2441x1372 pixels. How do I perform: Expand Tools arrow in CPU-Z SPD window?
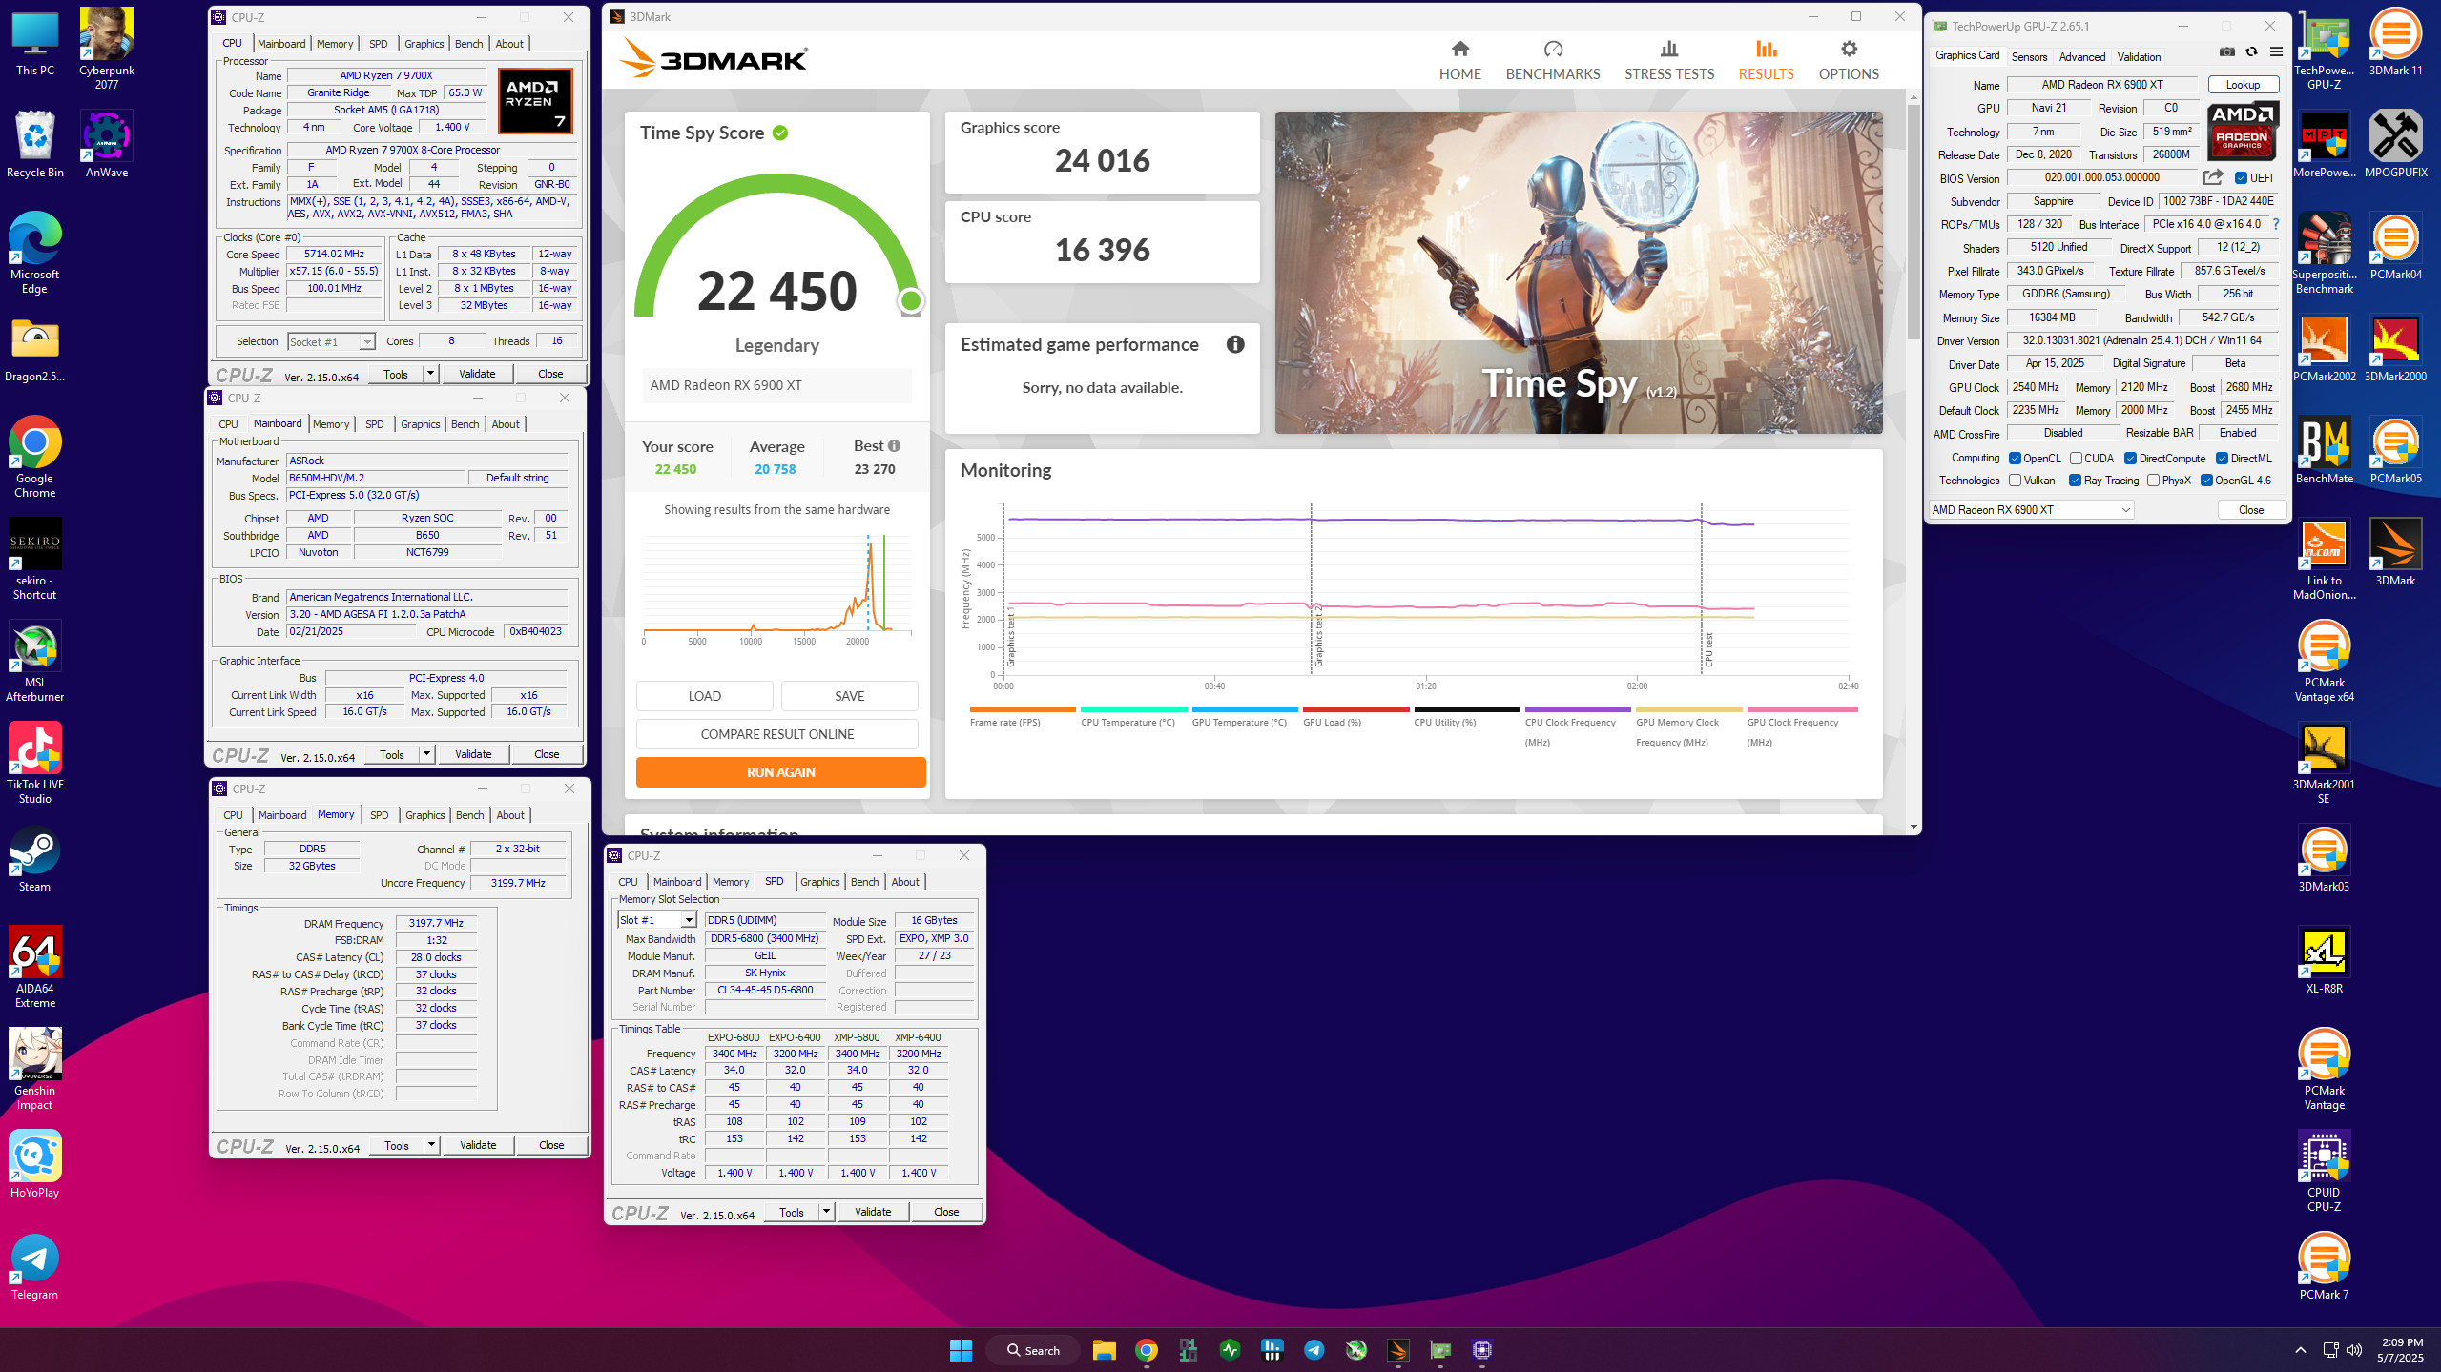tap(826, 1212)
